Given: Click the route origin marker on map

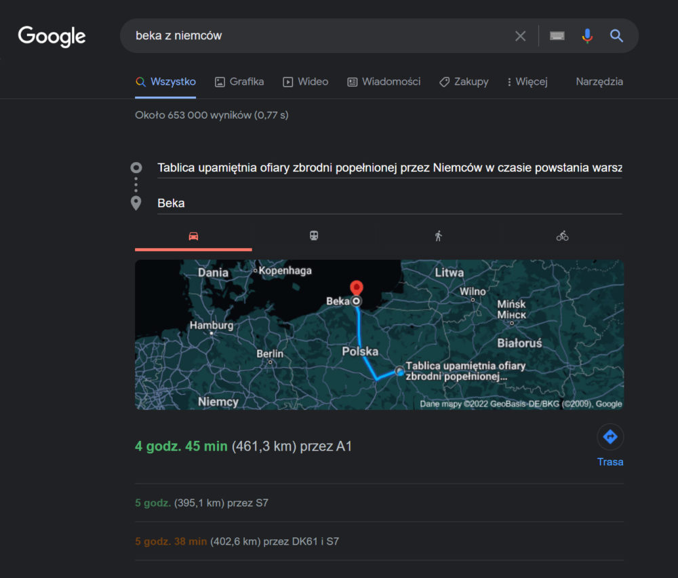Looking at the screenshot, I should [399, 371].
